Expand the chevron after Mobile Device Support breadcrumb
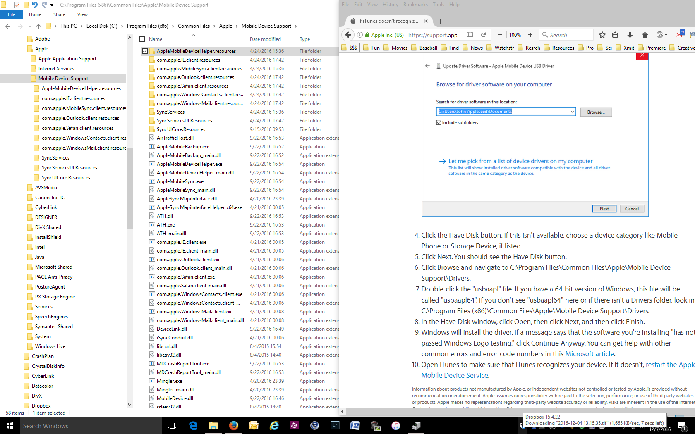Viewport: 695px width, 434px height. pos(296,26)
